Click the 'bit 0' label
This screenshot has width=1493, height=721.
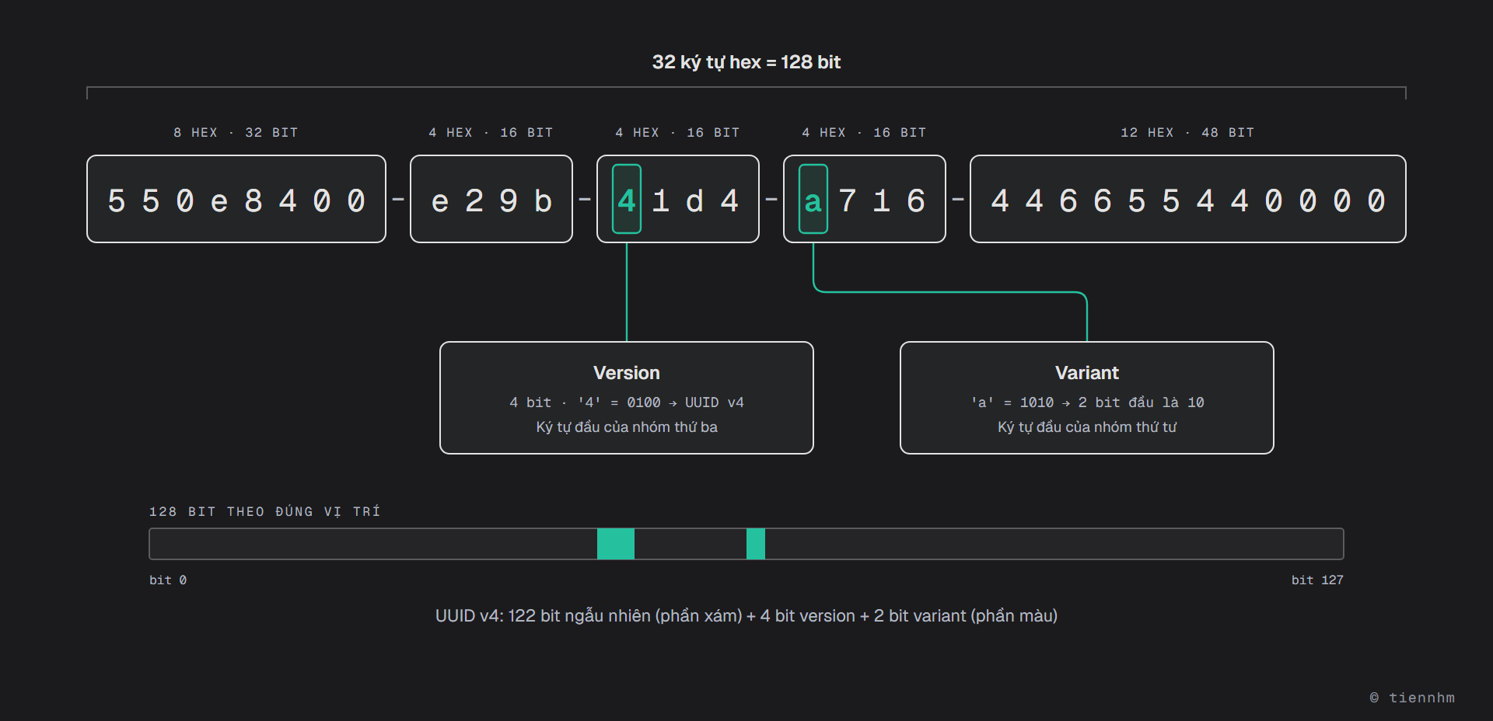168,580
